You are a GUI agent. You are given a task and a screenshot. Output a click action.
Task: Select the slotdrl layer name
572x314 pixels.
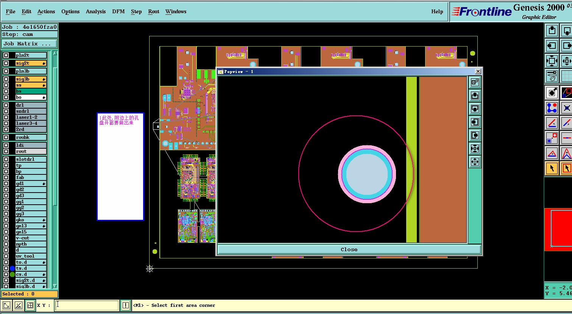click(31, 159)
